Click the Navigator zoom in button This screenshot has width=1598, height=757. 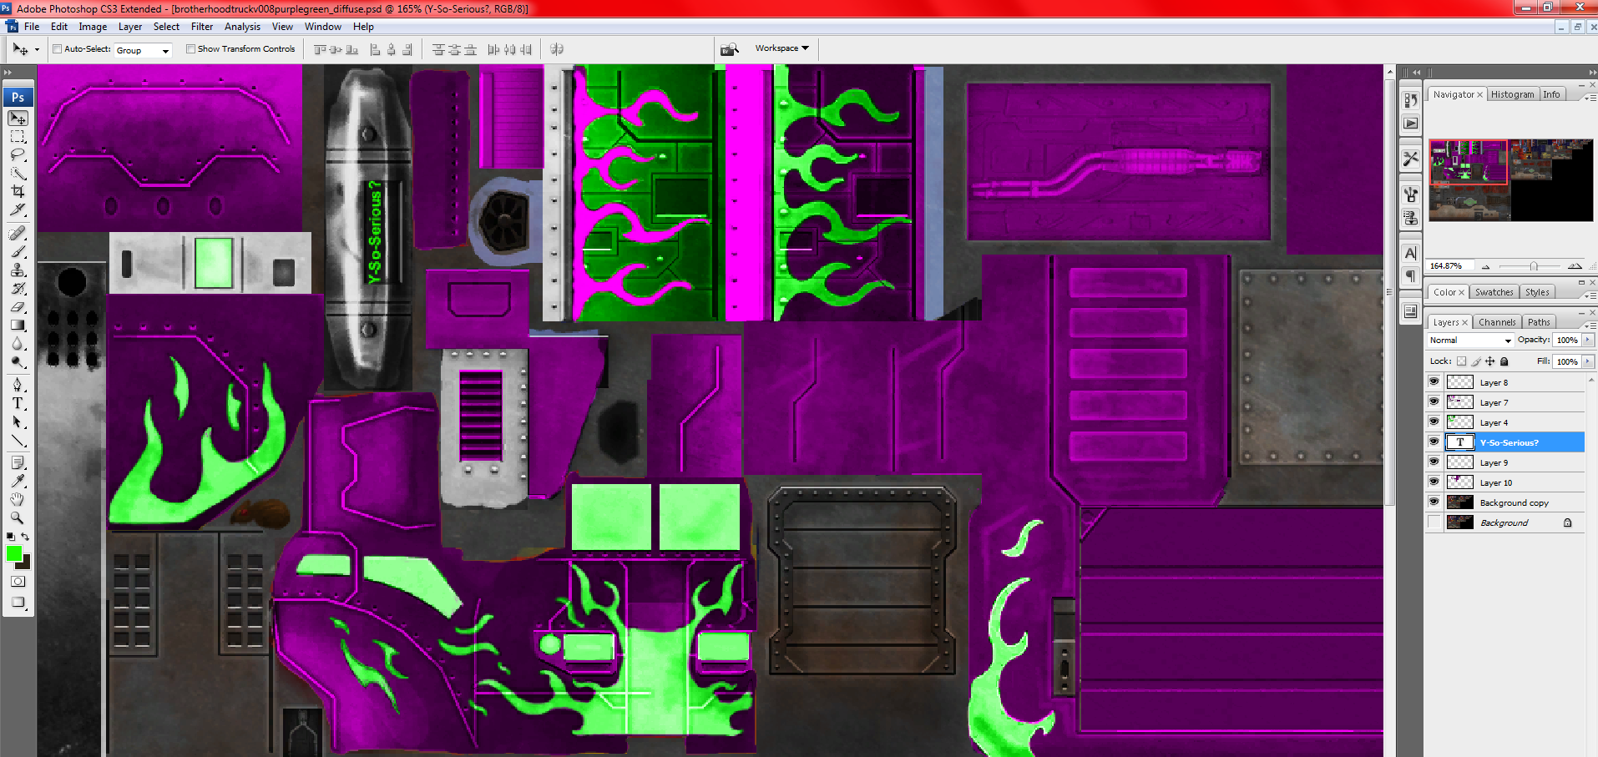(x=1575, y=266)
